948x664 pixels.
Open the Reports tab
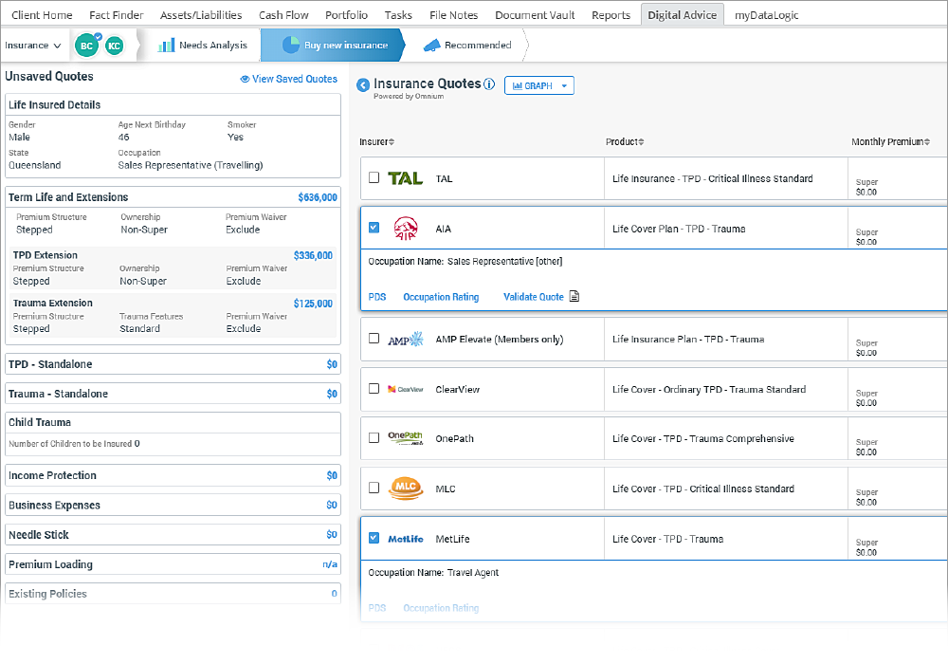click(611, 15)
